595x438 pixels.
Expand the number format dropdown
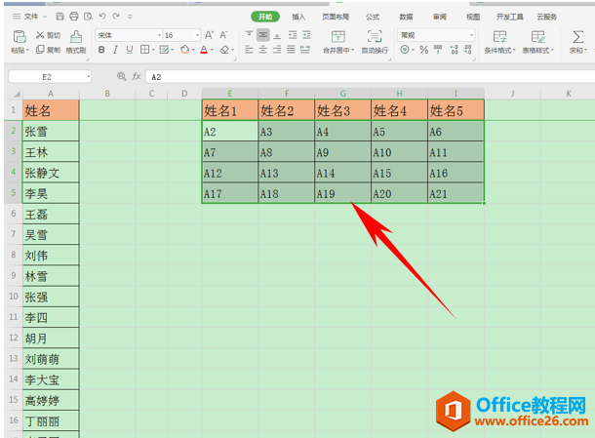coord(471,35)
